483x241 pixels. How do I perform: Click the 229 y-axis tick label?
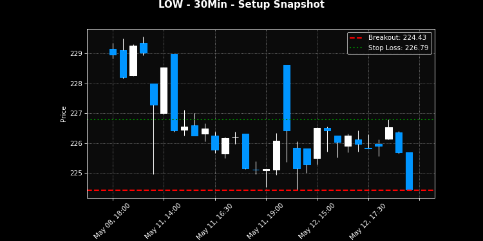pyautogui.click(x=77, y=54)
